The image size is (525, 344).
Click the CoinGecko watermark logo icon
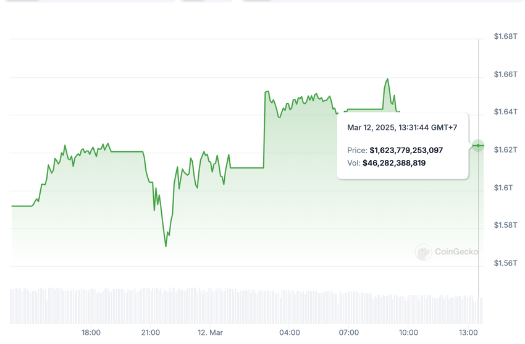pyautogui.click(x=423, y=251)
